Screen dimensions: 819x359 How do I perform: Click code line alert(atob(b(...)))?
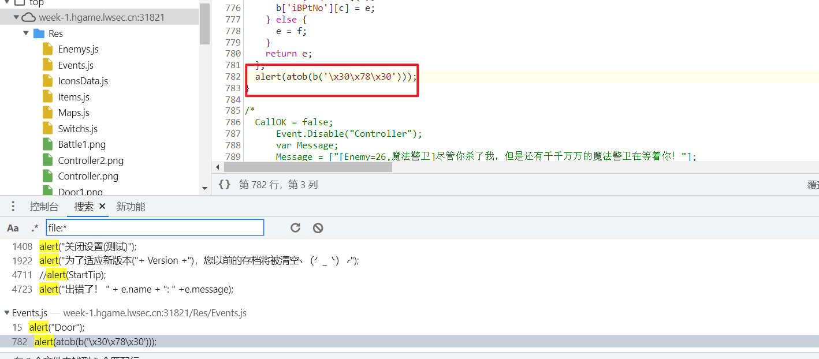coord(336,77)
